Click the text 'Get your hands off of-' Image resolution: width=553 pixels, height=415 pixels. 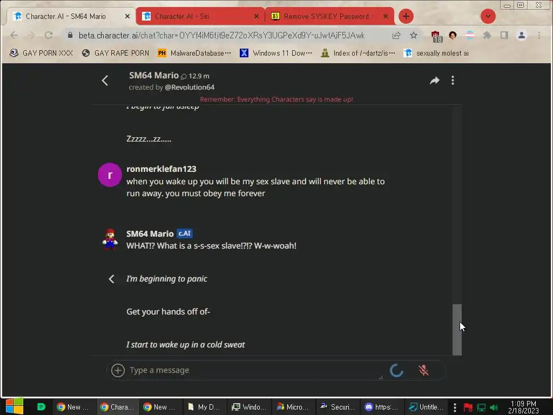(168, 312)
